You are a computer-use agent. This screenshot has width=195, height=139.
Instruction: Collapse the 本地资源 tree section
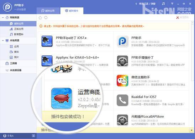pyautogui.click(x=3, y=40)
